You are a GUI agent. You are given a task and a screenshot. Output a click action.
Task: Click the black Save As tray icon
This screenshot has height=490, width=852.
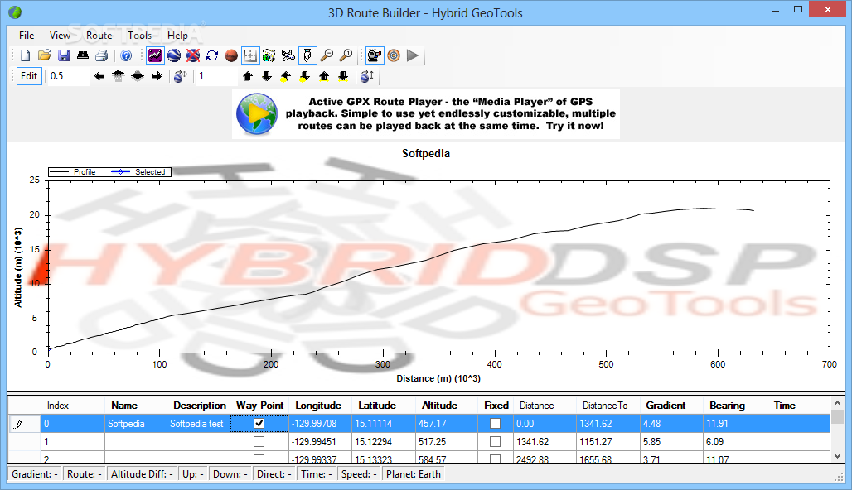point(83,55)
